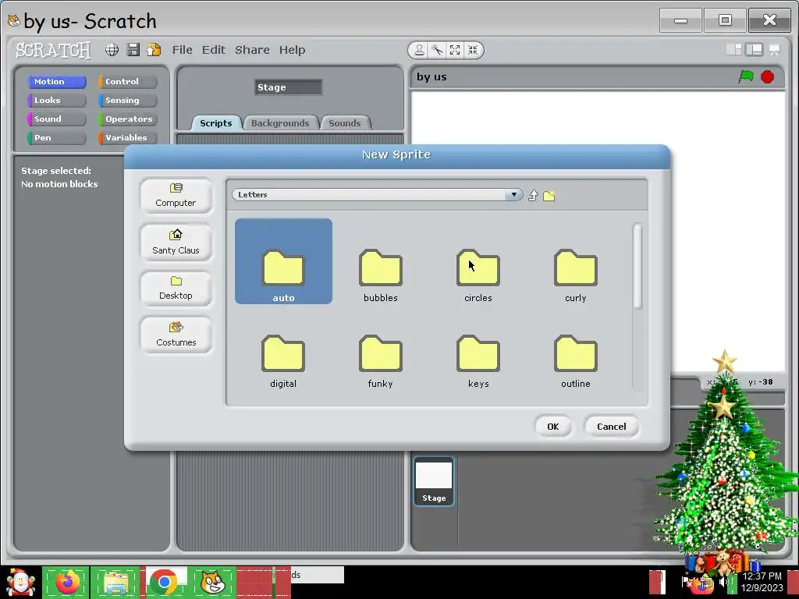This screenshot has height=599, width=799.
Task: Select the duplicate stamp tool
Action: point(419,50)
